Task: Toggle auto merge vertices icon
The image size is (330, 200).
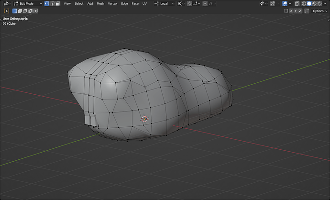Action: pyautogui.click(x=307, y=11)
